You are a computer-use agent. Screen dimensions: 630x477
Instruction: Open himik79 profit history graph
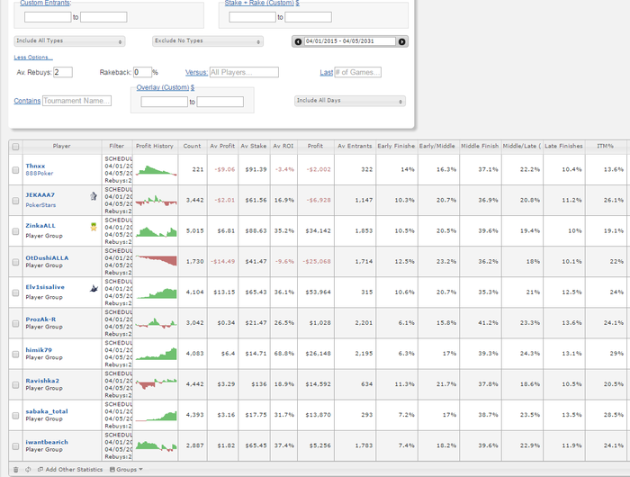[156, 354]
